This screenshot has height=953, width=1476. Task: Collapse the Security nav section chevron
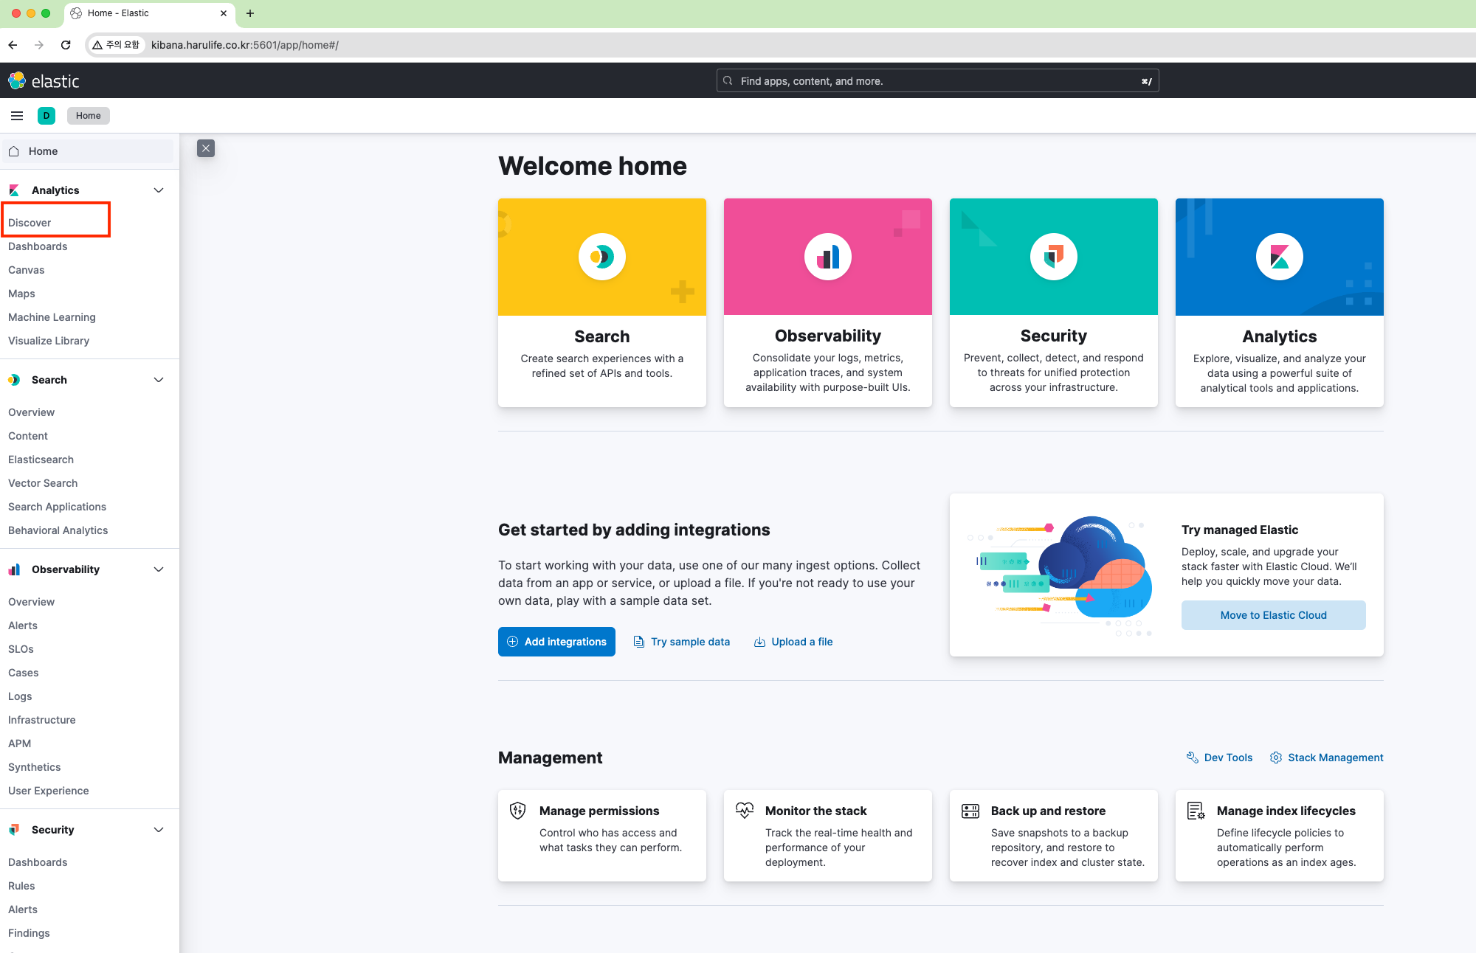159,830
